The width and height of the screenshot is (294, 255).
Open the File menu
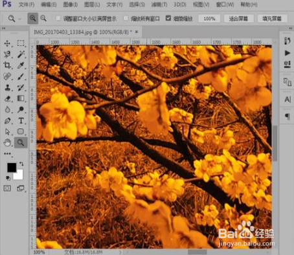point(27,5)
